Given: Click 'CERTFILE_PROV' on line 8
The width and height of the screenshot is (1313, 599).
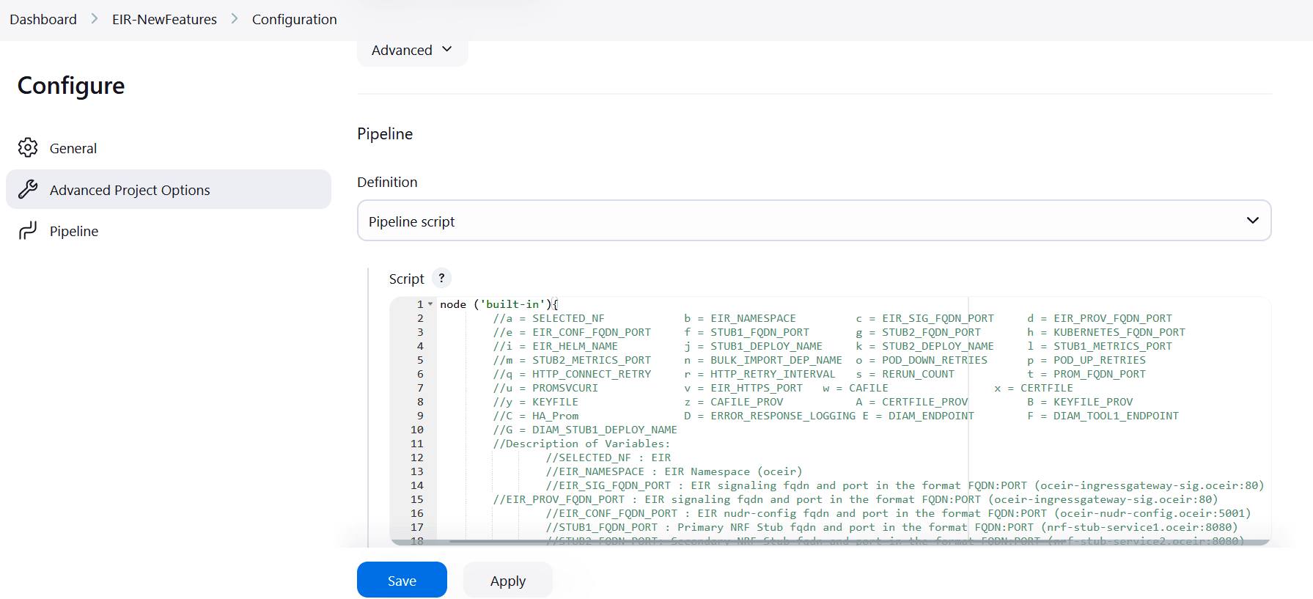Looking at the screenshot, I should [925, 402].
